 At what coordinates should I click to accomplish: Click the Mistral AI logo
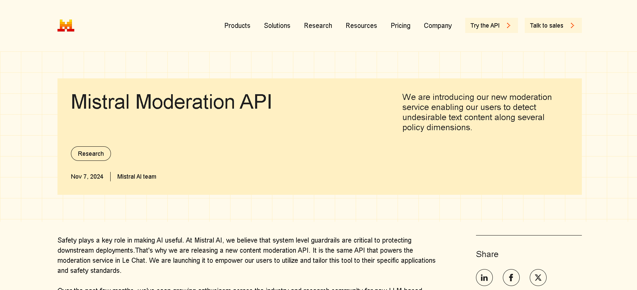[x=66, y=26]
